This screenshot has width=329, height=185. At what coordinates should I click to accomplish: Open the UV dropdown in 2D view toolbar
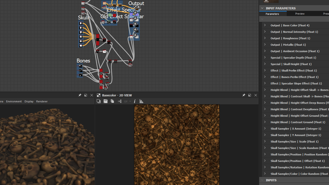127,101
